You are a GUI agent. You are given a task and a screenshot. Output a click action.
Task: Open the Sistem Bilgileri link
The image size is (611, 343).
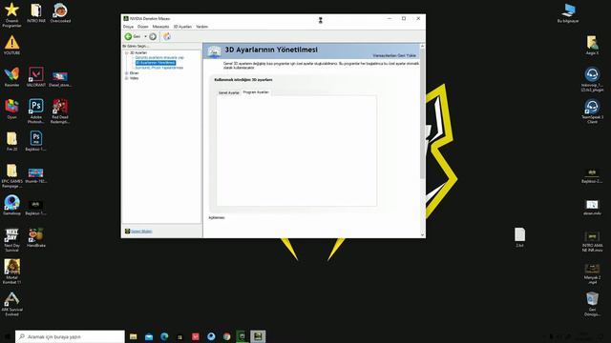141,232
